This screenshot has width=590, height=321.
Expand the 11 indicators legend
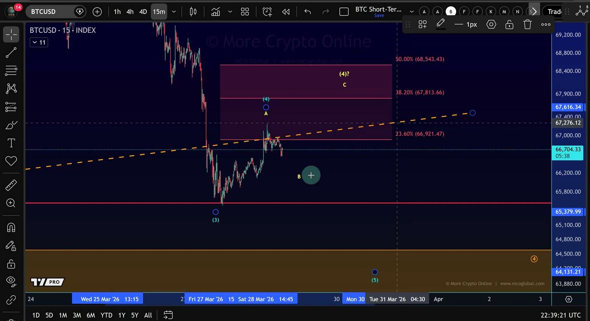[39, 42]
